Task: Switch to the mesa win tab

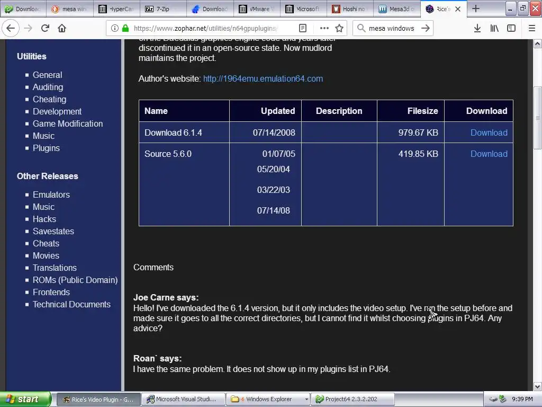Action: 70,9
